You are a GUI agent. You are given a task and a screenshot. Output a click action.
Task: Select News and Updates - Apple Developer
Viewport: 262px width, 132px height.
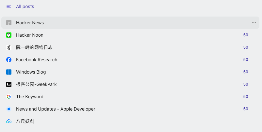coord(56,109)
